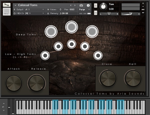Show instrument info with the i icon
150x115 pixels.
click(x=88, y=5)
